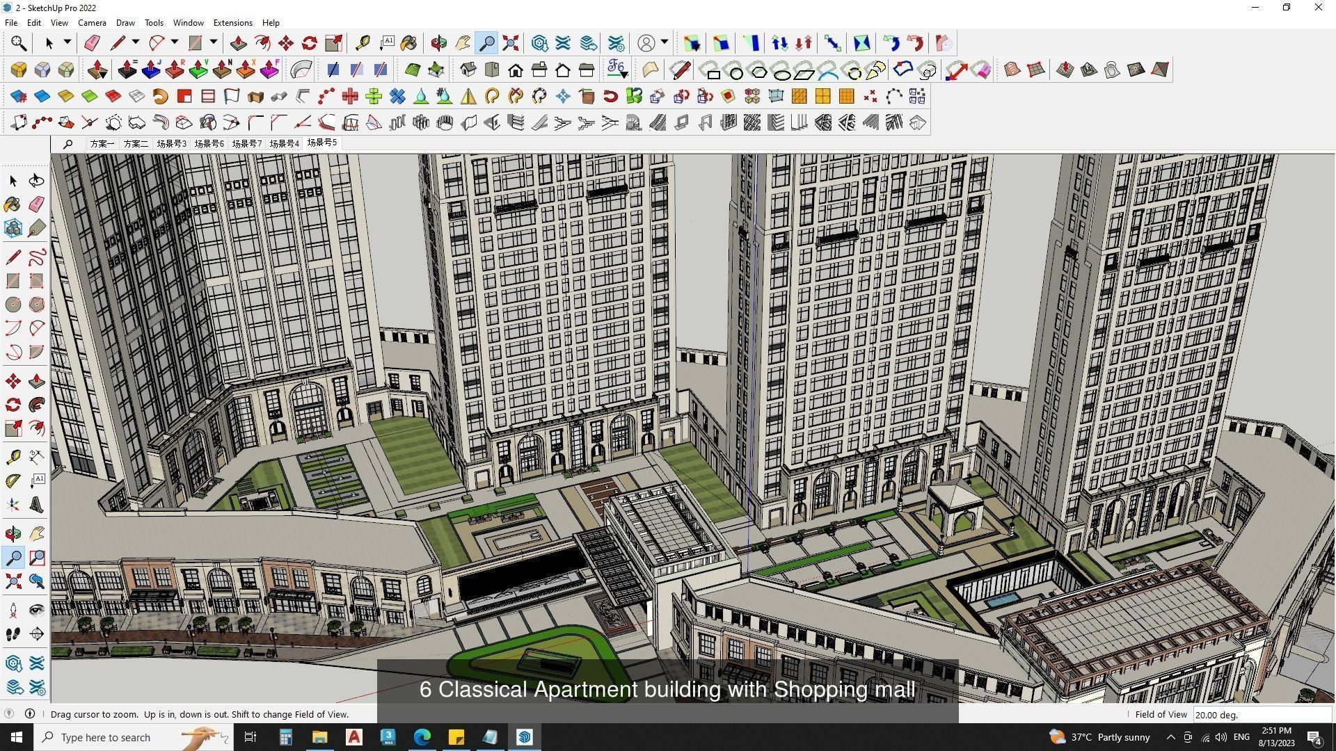Viewport: 1336px width, 751px height.
Task: Choose the Push/Pull tool in top toolbar
Action: tap(238, 43)
